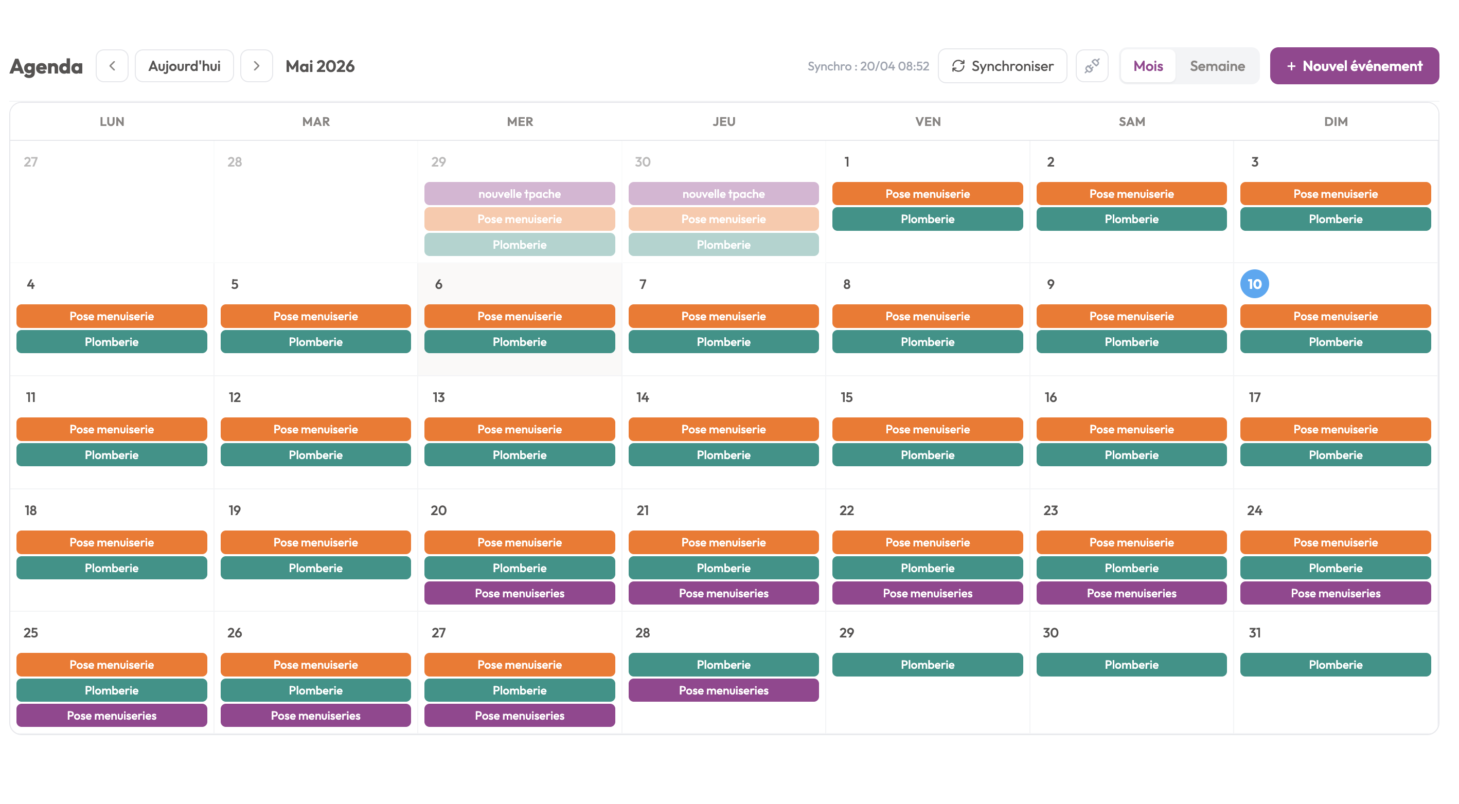Select today's date 10 circle

click(x=1255, y=284)
